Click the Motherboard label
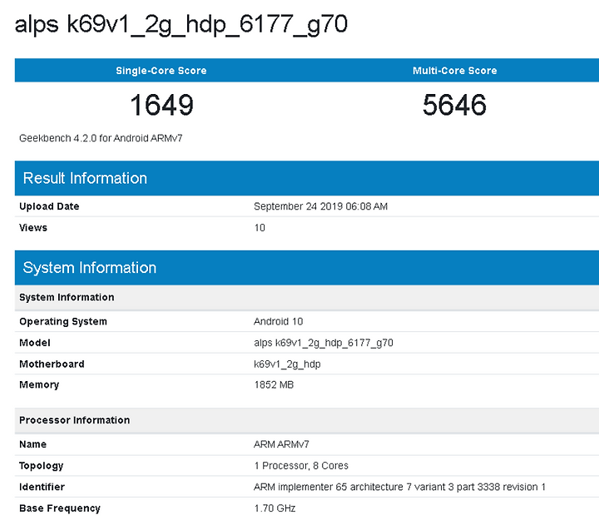 [52, 364]
